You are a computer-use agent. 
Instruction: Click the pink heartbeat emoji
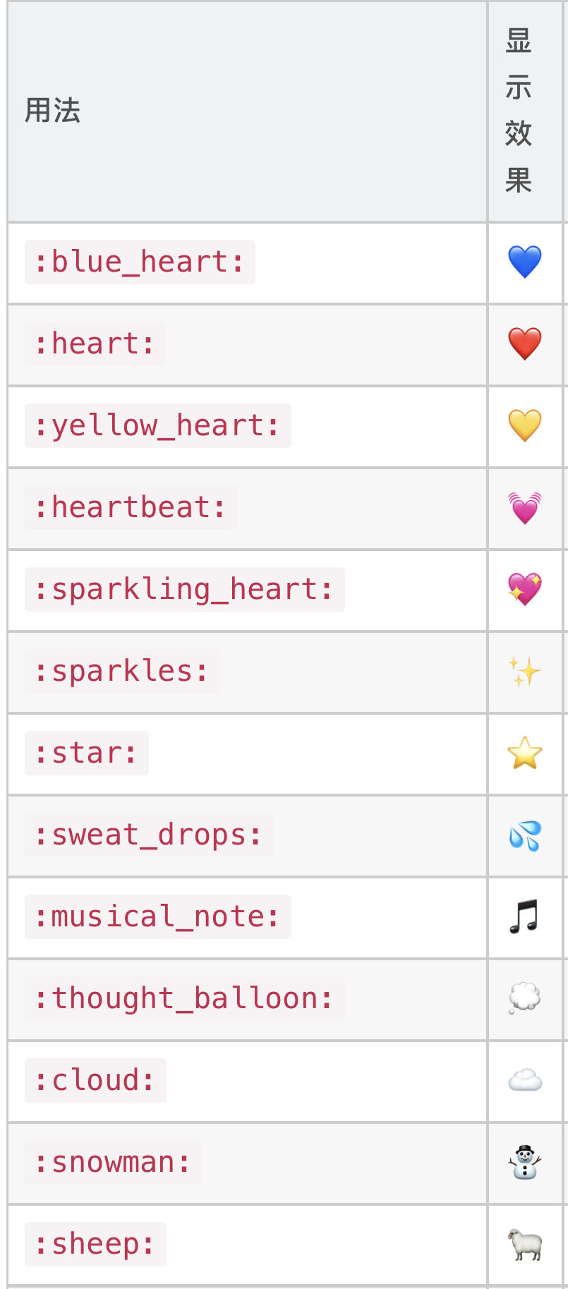coord(525,508)
